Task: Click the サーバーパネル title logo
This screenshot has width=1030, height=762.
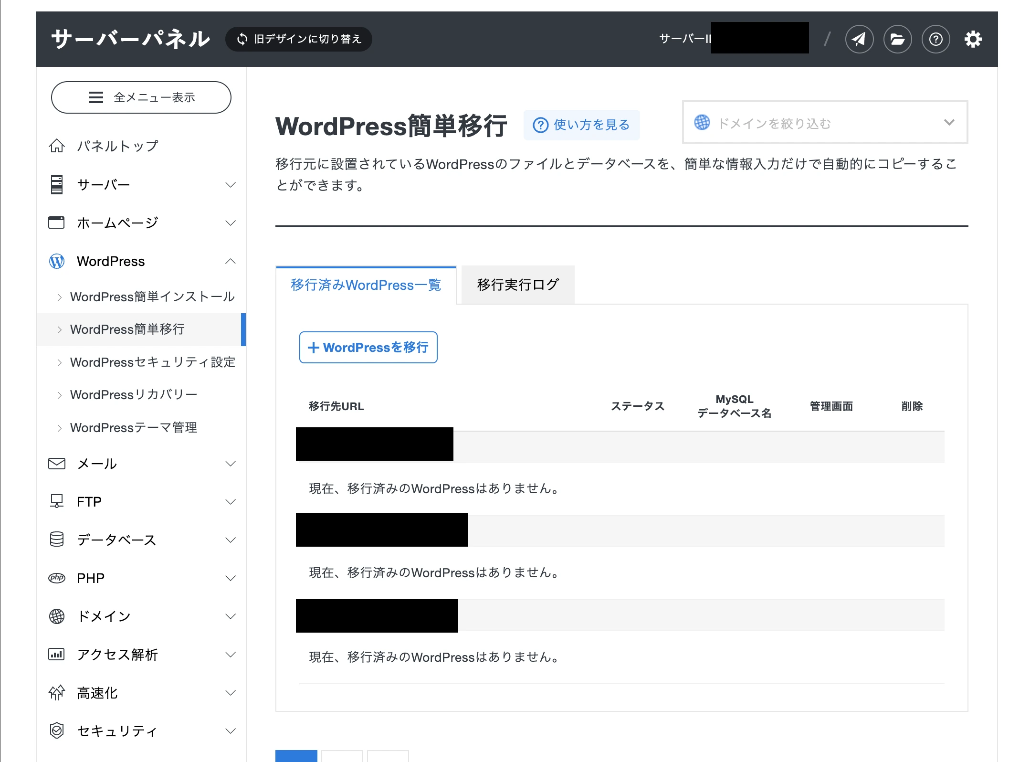Action: coord(130,39)
